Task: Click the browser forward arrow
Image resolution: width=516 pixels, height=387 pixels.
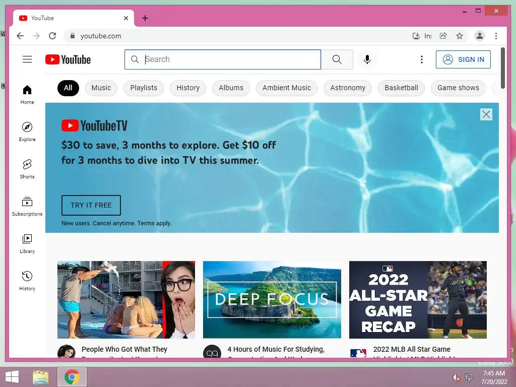Action: [36, 36]
